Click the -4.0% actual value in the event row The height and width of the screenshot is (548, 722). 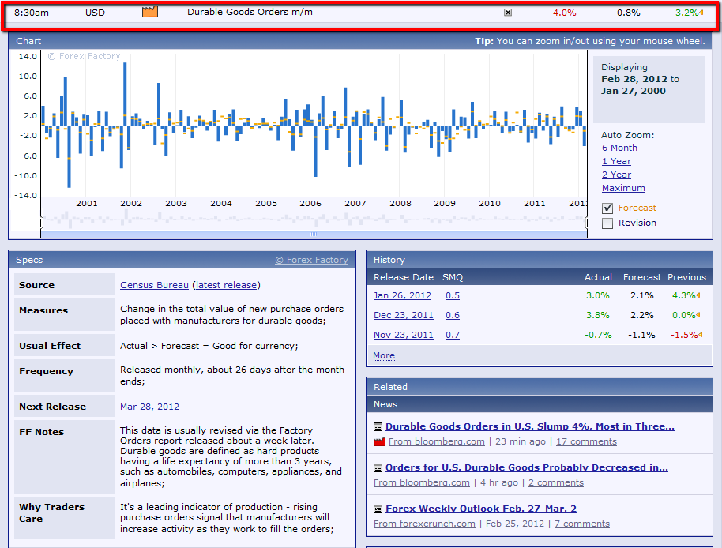click(x=562, y=13)
